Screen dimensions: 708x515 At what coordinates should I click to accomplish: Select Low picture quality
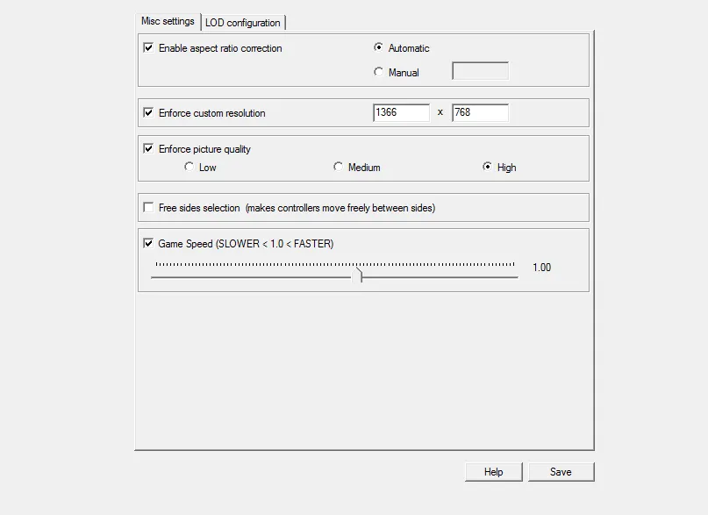pyautogui.click(x=189, y=167)
